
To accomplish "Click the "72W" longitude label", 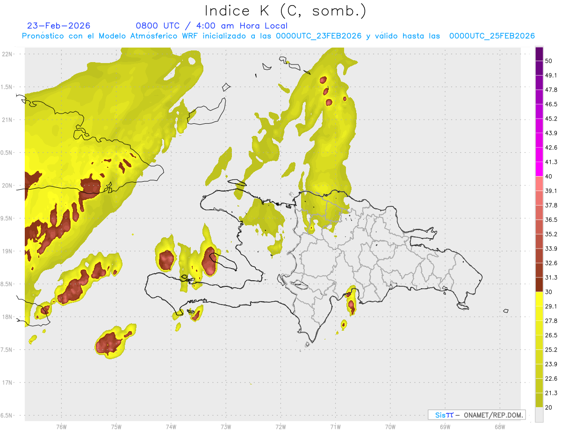I will 280,426.
